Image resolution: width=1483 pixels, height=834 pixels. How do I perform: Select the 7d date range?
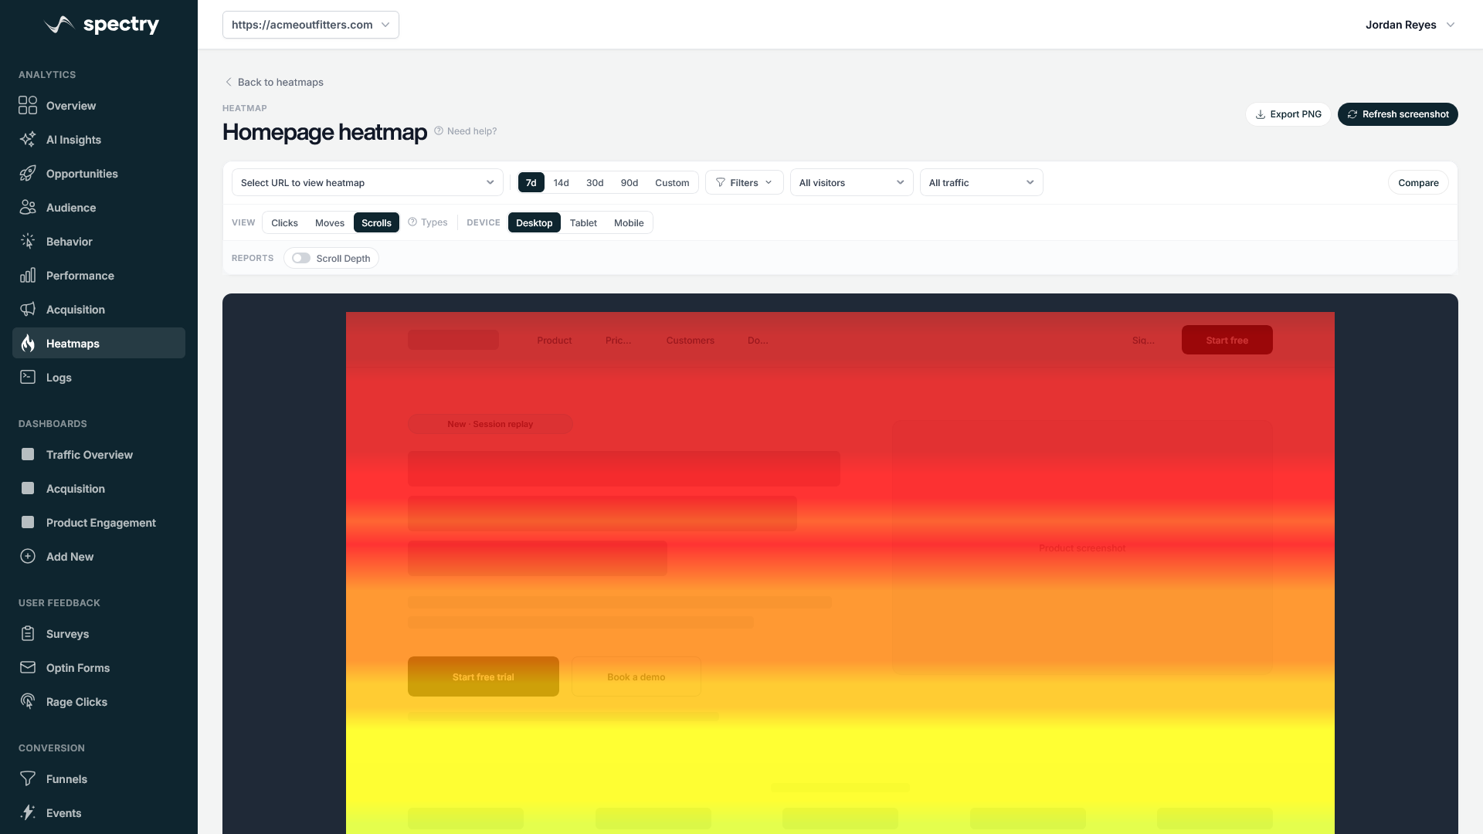pyautogui.click(x=531, y=182)
